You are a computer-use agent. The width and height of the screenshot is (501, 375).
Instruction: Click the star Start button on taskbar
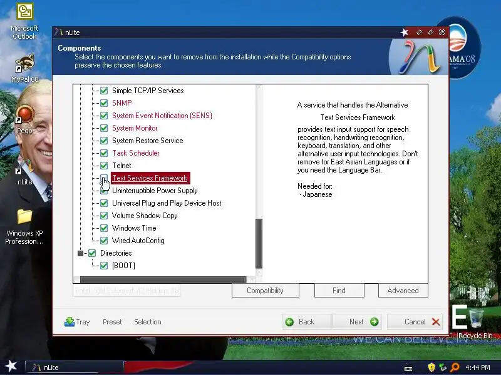(11, 366)
